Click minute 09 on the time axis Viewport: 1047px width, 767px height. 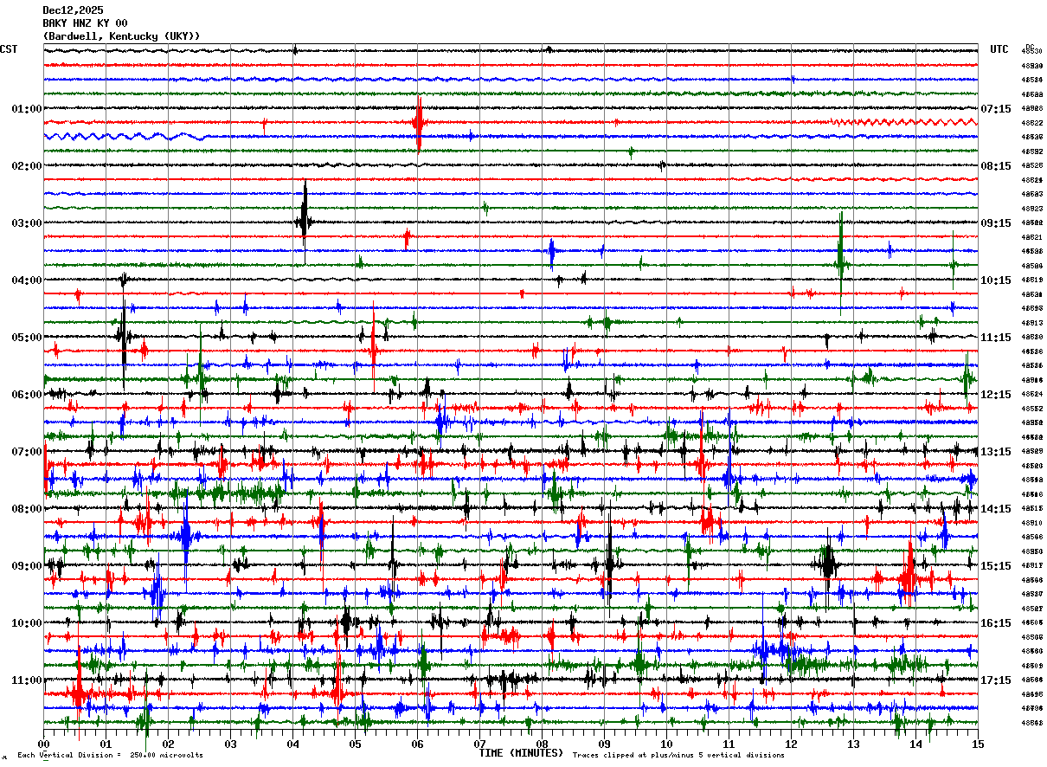pos(604,744)
